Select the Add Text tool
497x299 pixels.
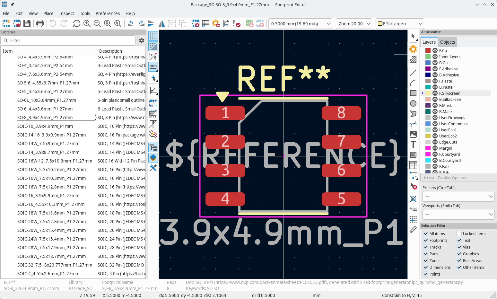pyautogui.click(x=413, y=145)
